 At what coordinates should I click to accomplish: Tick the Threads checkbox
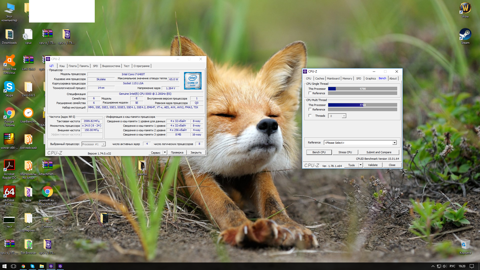tap(310, 116)
